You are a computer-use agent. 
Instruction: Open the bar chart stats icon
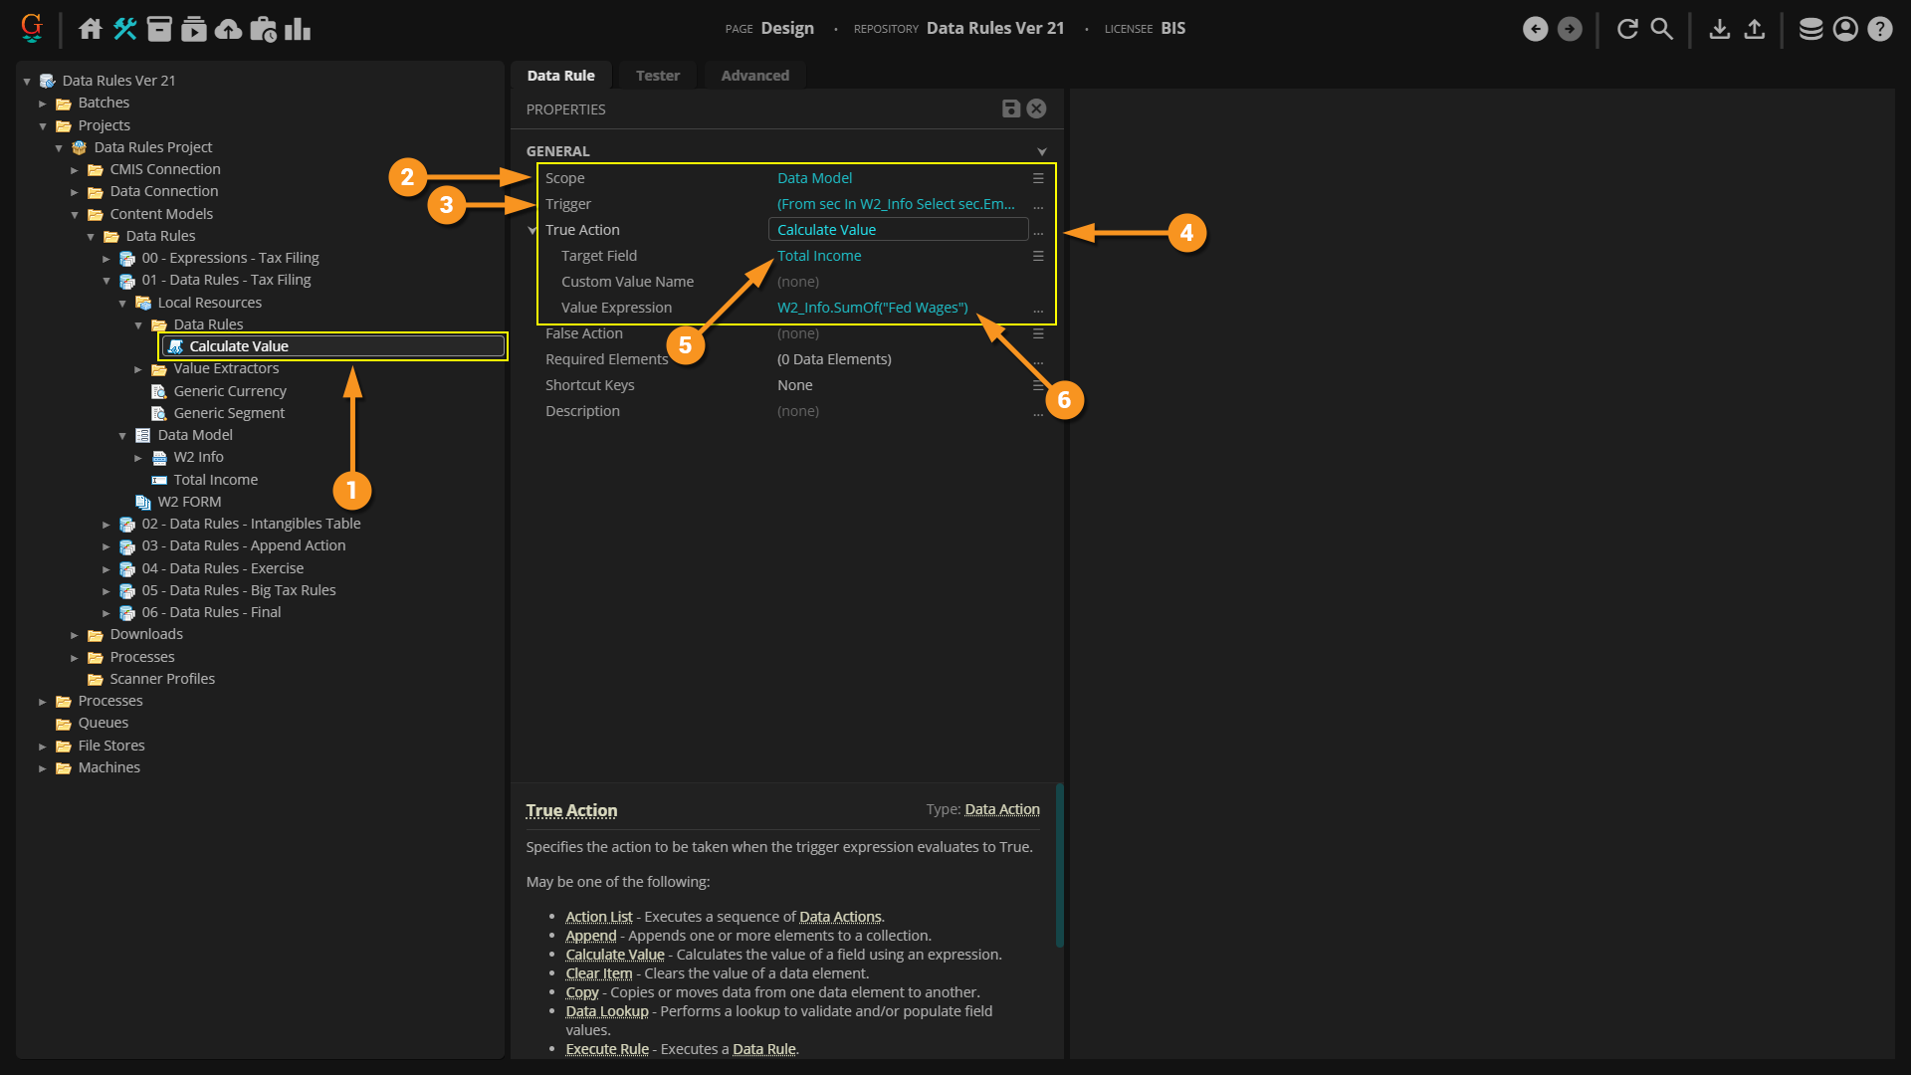coord(298,29)
